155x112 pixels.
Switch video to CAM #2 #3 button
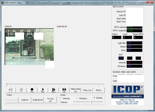(x=37, y=100)
